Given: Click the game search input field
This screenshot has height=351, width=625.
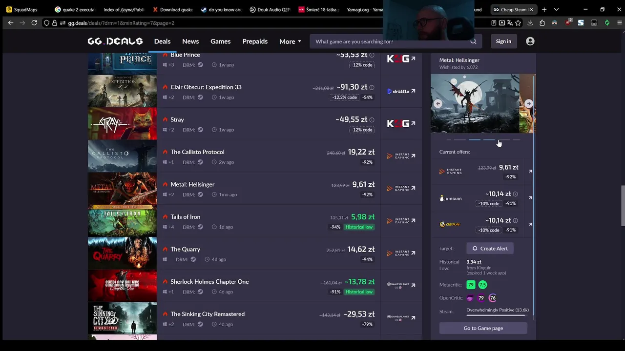Looking at the screenshot, I should coord(391,41).
